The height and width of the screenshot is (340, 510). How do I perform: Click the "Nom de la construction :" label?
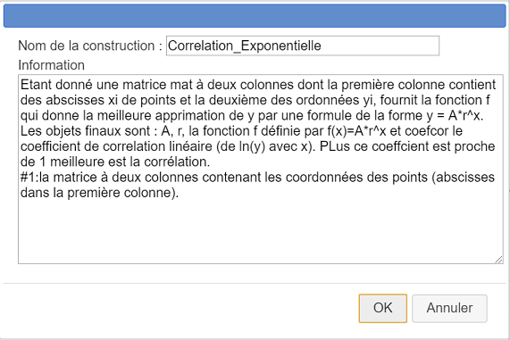(x=90, y=46)
